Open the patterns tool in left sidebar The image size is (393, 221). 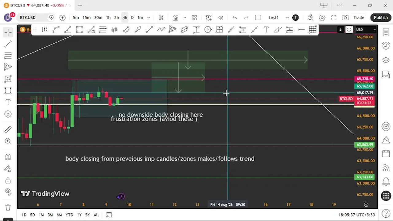point(8,67)
